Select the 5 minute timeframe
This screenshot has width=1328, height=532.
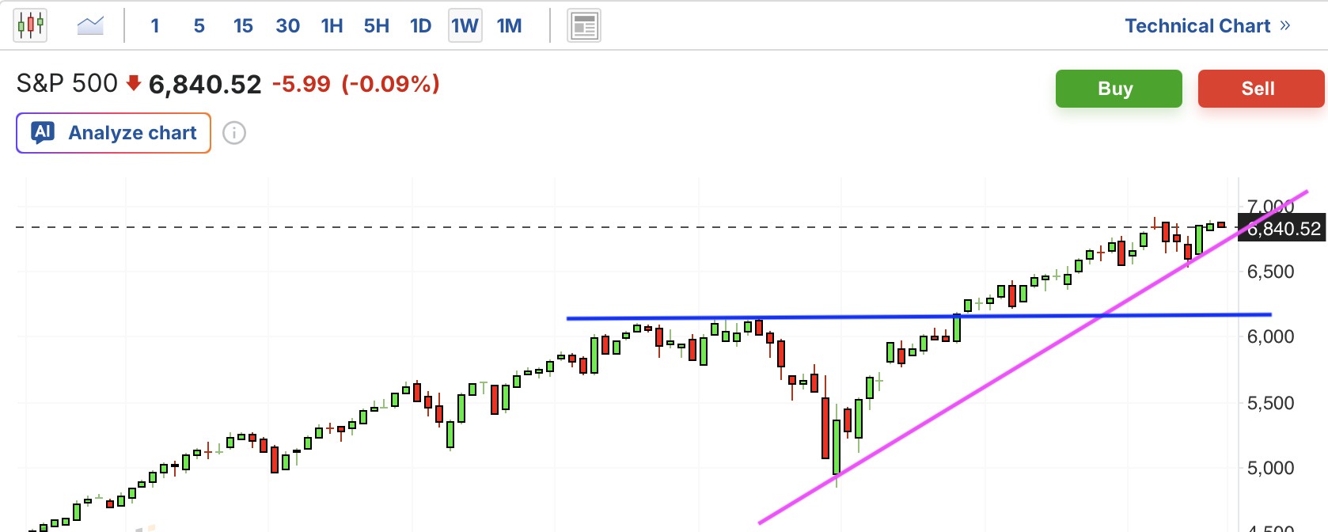pos(199,26)
